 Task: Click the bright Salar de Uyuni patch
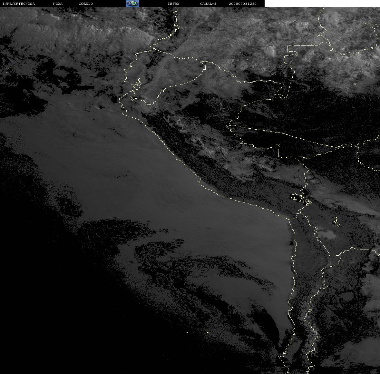click(x=327, y=234)
